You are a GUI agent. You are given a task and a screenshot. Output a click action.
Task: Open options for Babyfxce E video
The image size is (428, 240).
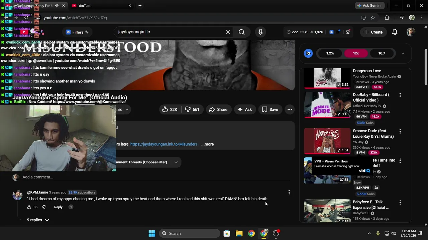pos(400,202)
